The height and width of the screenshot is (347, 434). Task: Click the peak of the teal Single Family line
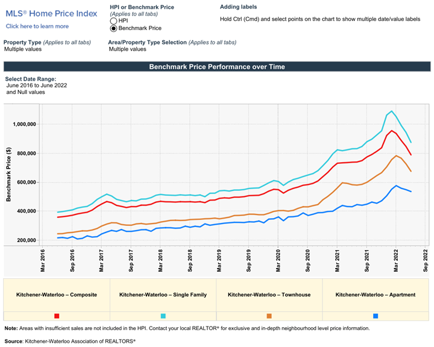click(x=391, y=111)
